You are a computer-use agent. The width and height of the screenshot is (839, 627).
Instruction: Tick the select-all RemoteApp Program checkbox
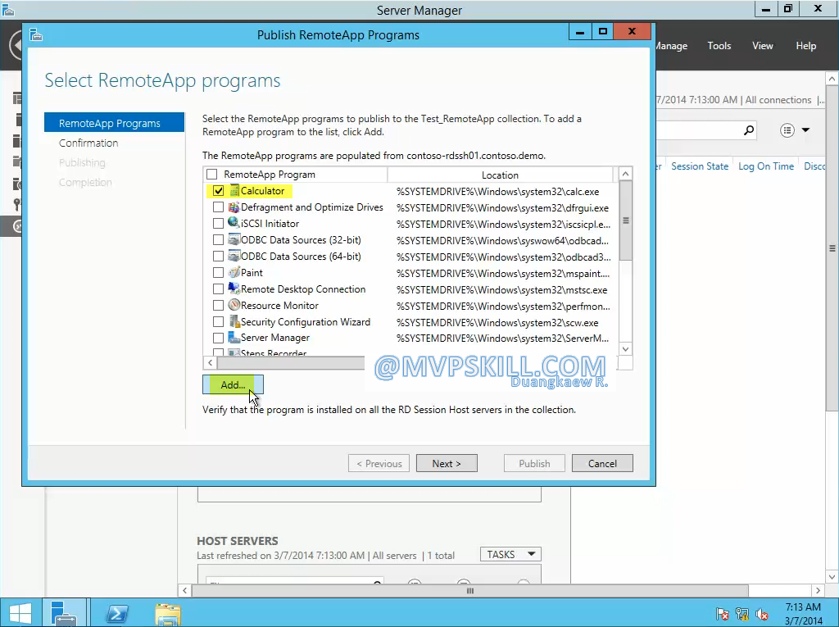[212, 175]
